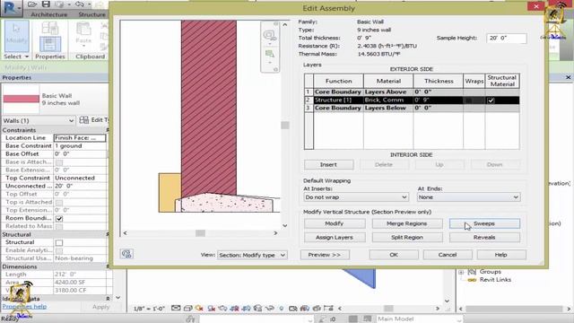The width and height of the screenshot is (574, 323).
Task: Toggle Wraps checkbox in the Structure [1] row
Action: [469, 100]
